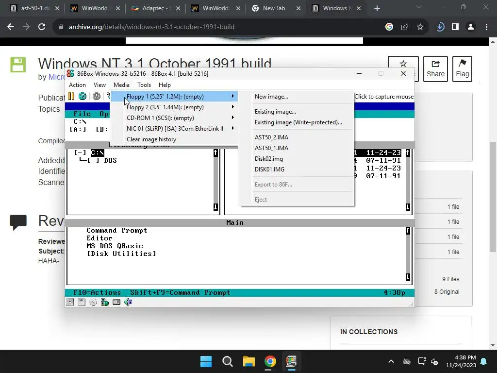This screenshot has width=497, height=373.
Task: Open the notifications bell
Action: (484, 361)
